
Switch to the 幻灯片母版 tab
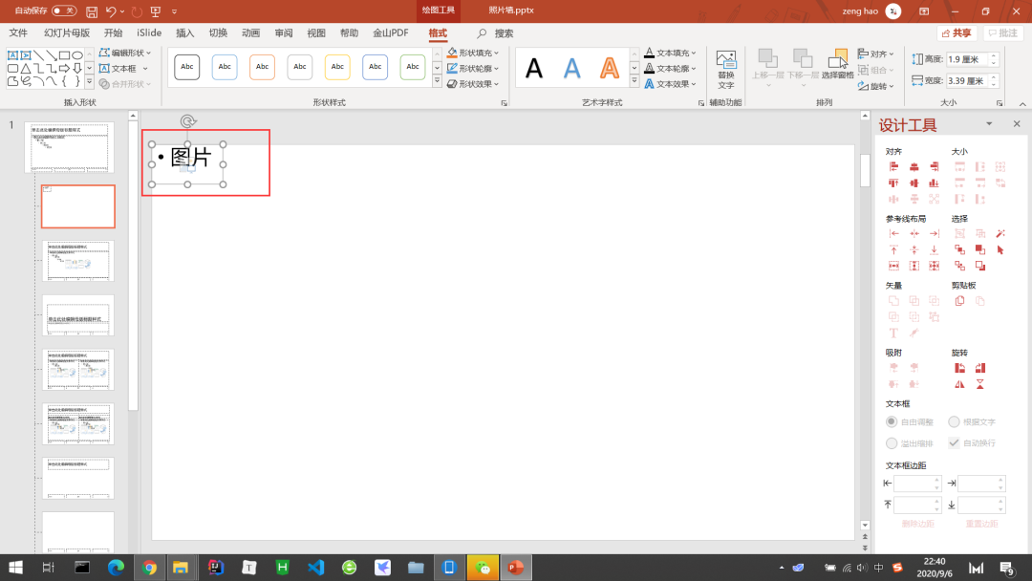[x=67, y=32]
